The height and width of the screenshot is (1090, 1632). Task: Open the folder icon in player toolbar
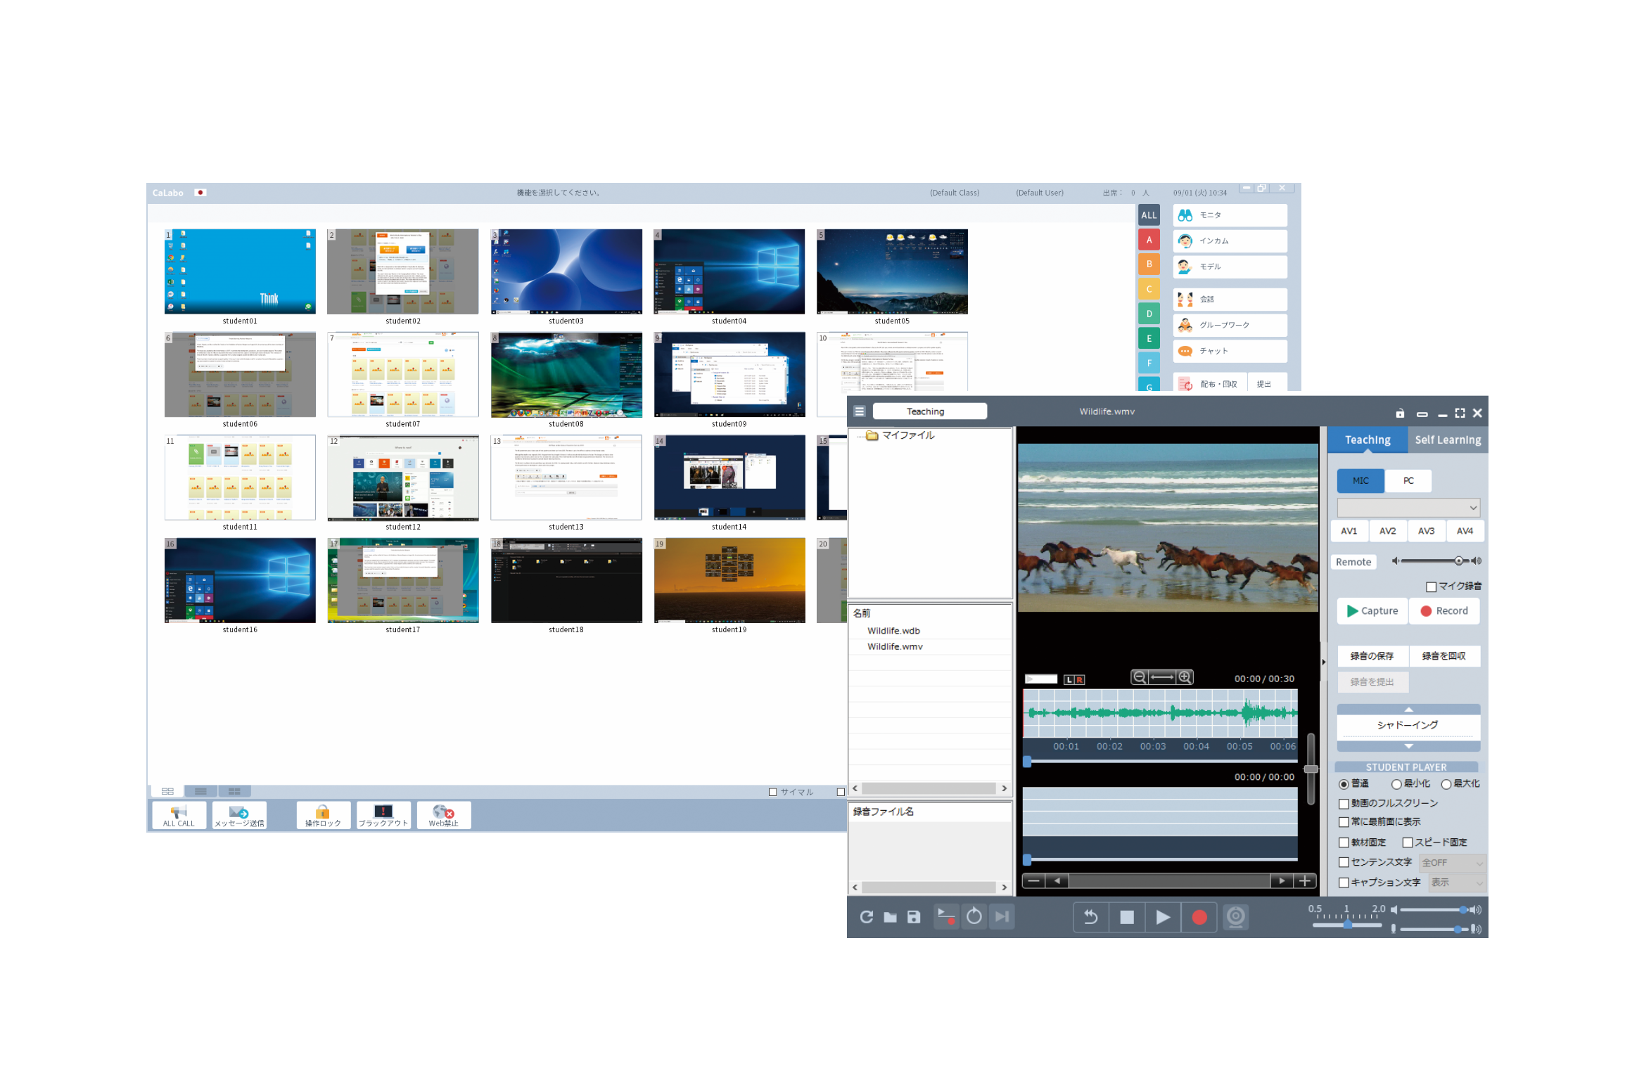pyautogui.click(x=890, y=917)
